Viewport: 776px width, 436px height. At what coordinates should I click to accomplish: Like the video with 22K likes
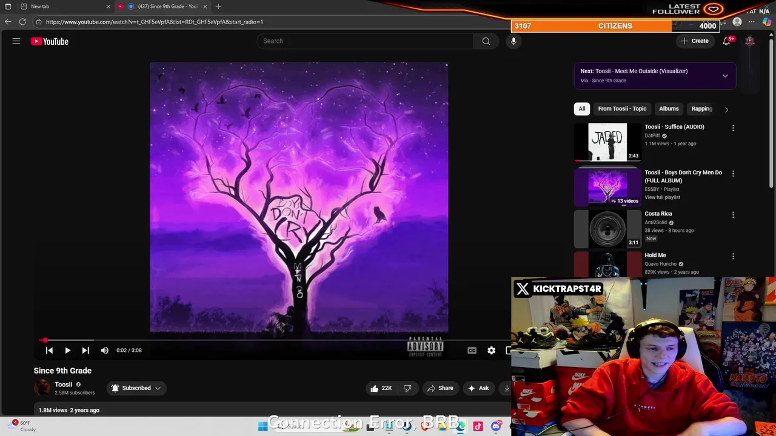click(381, 388)
